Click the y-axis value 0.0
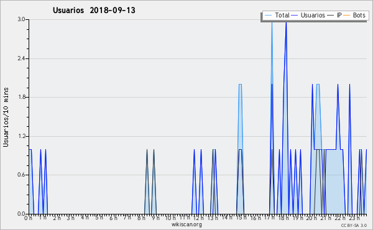This screenshot has width=373, height=230. 21,214
